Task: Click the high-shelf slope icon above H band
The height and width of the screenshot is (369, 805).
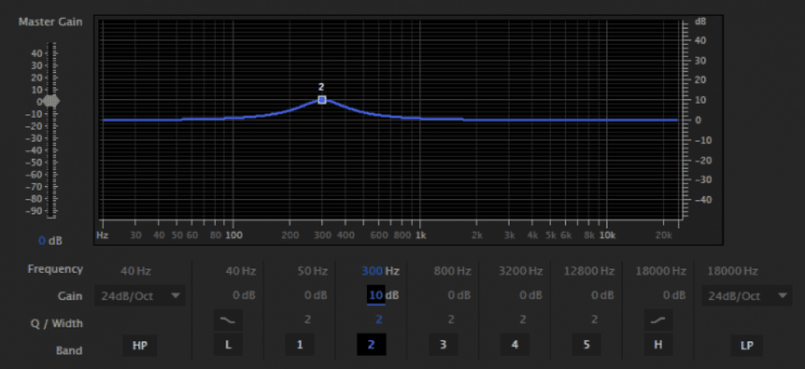Action: (658, 321)
